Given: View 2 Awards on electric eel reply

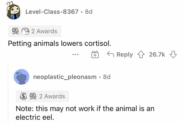Looking at the screenshot, I should click(x=42, y=96).
